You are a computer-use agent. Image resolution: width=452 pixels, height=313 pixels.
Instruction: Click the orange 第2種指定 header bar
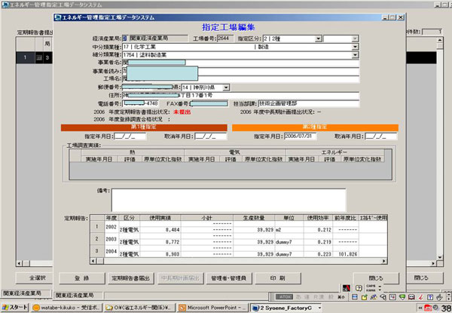(315, 127)
